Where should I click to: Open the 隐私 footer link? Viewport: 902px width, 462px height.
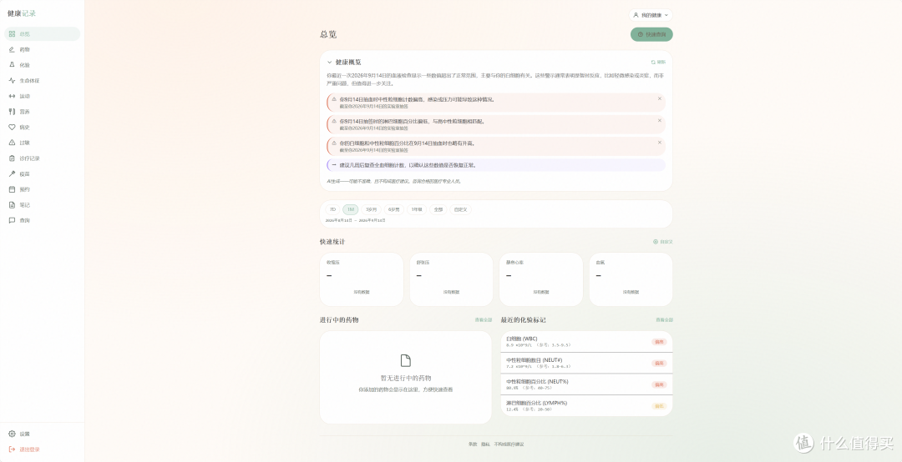(485, 444)
